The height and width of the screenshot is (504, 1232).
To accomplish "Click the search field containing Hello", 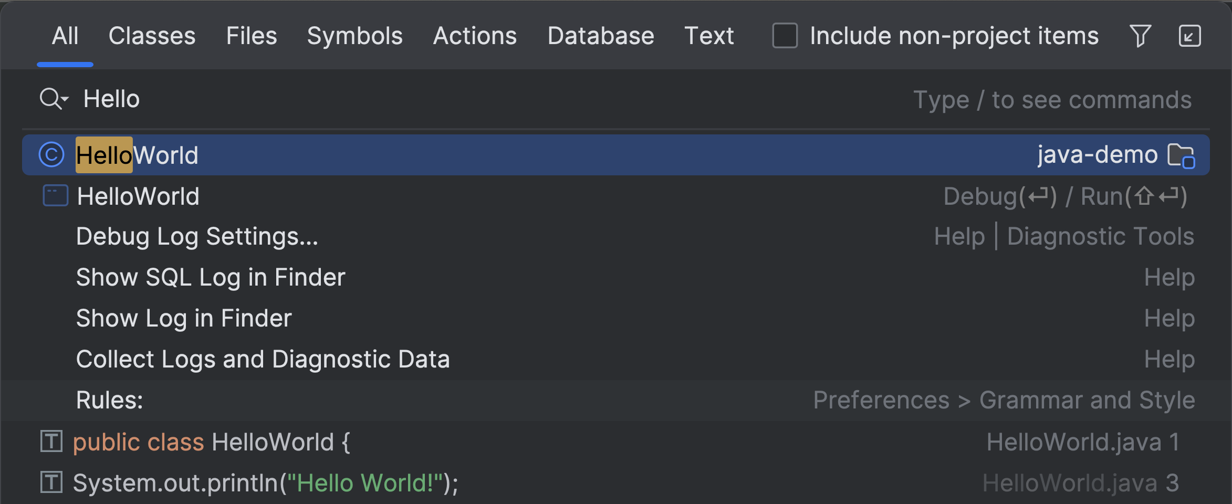I will 473,99.
